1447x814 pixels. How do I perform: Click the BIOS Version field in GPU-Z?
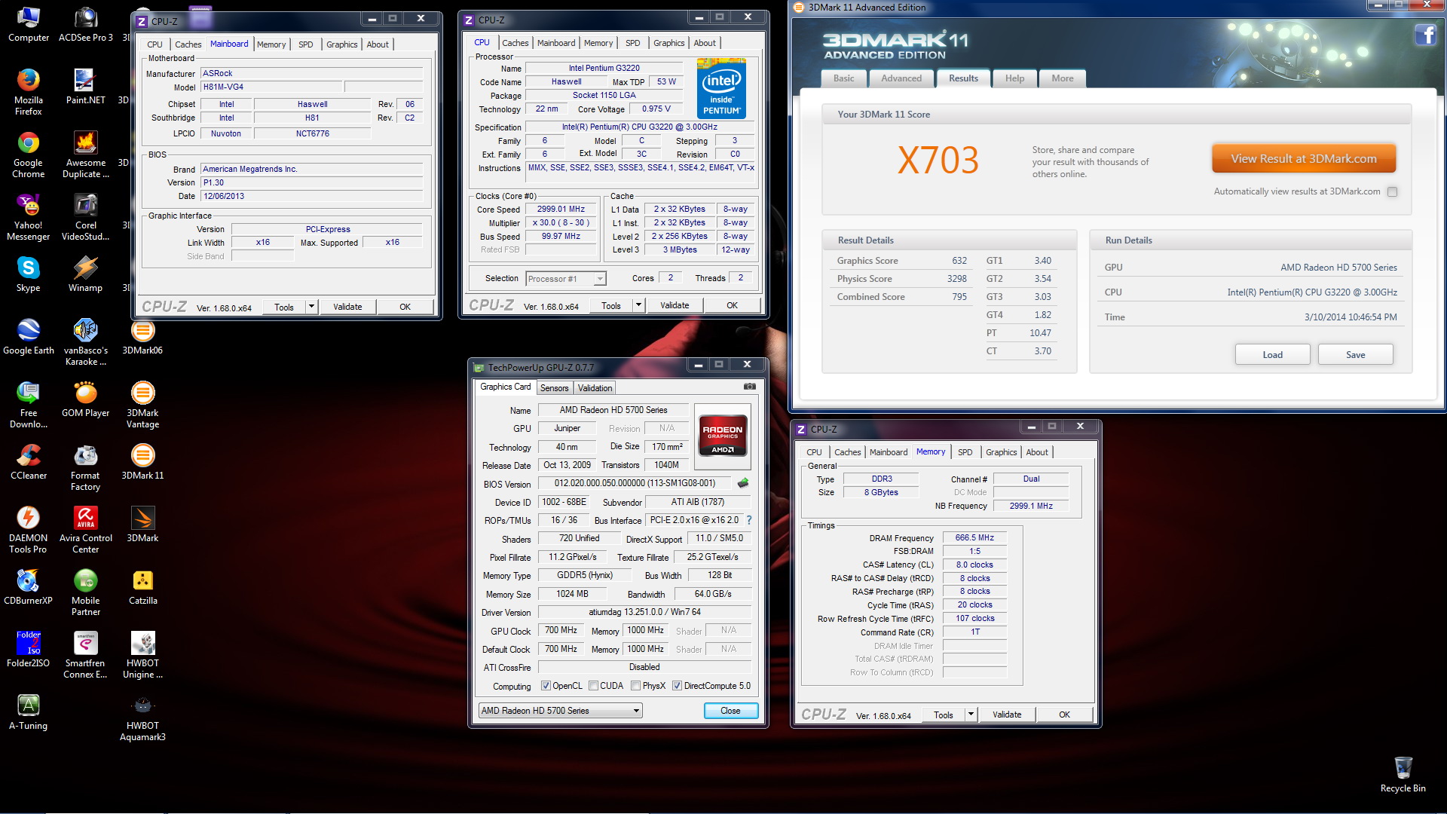pos(635,483)
